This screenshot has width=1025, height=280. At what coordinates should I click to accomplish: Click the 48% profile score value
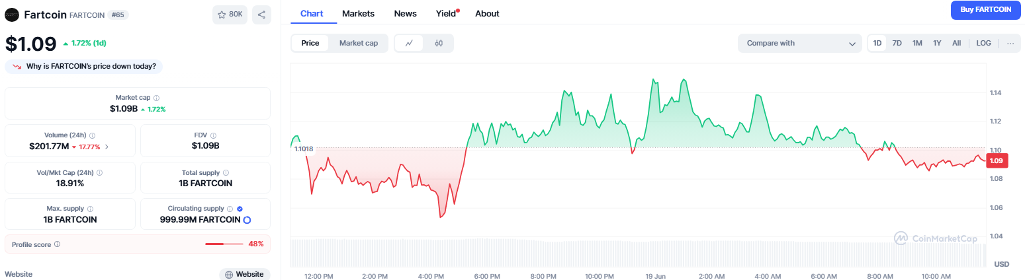pos(256,244)
